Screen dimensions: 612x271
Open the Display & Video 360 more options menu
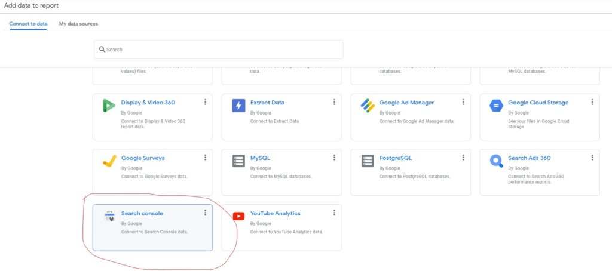coord(205,101)
